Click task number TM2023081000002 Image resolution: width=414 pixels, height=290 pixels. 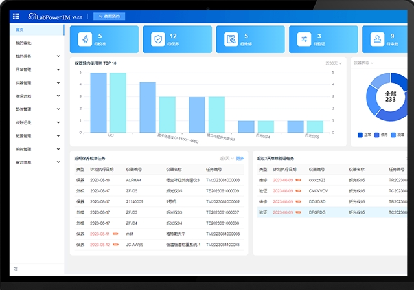tap(223, 201)
